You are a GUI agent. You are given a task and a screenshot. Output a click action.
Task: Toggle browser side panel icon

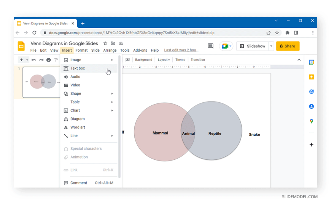pos(296,33)
